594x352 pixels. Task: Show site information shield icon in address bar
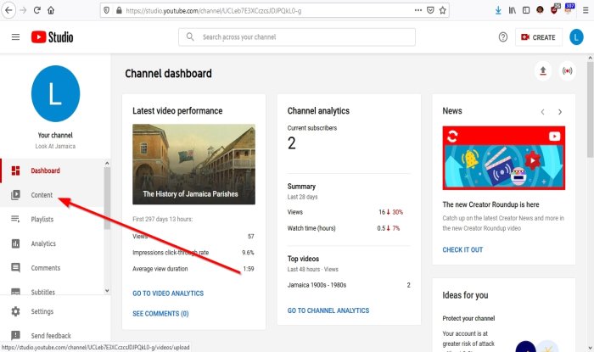pyautogui.click(x=106, y=10)
